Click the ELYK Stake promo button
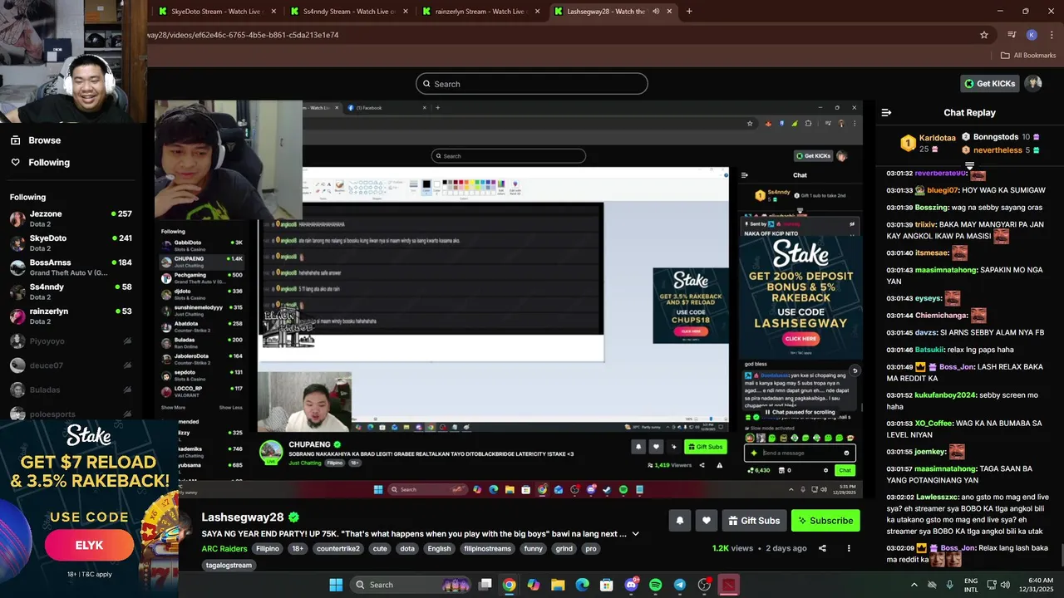The height and width of the screenshot is (598, 1064). coord(89,546)
